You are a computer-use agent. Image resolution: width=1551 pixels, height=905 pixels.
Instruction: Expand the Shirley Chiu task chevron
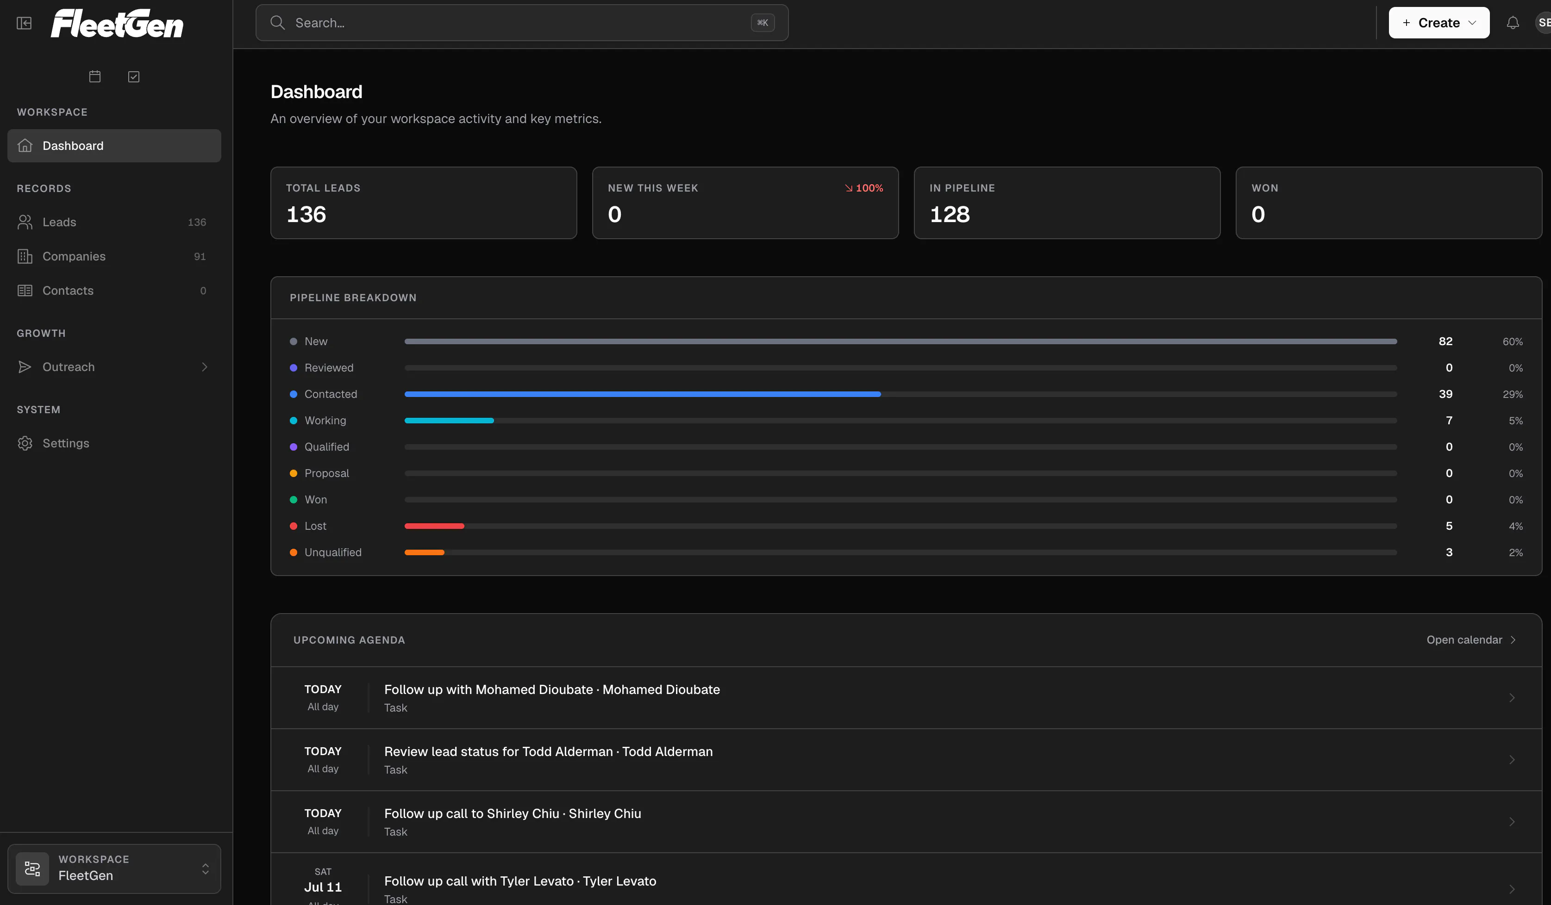[x=1511, y=821]
